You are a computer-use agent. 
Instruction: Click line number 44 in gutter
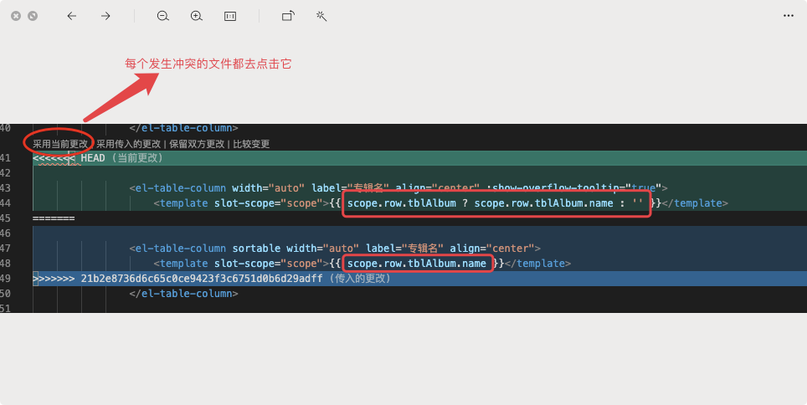pos(6,202)
